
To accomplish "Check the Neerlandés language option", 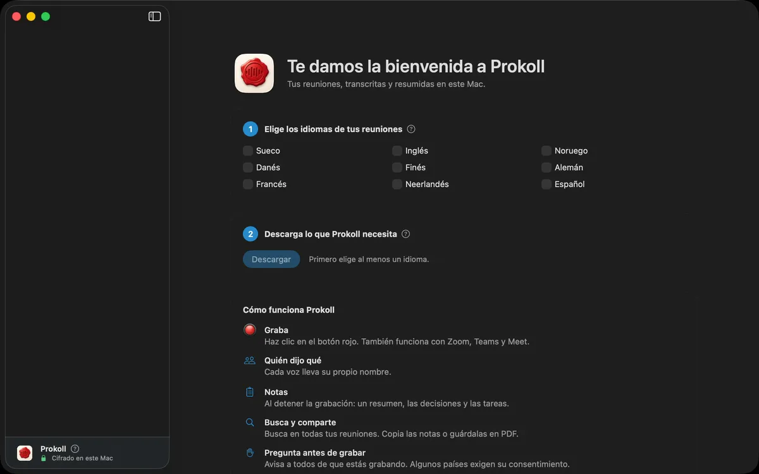I will pyautogui.click(x=397, y=184).
